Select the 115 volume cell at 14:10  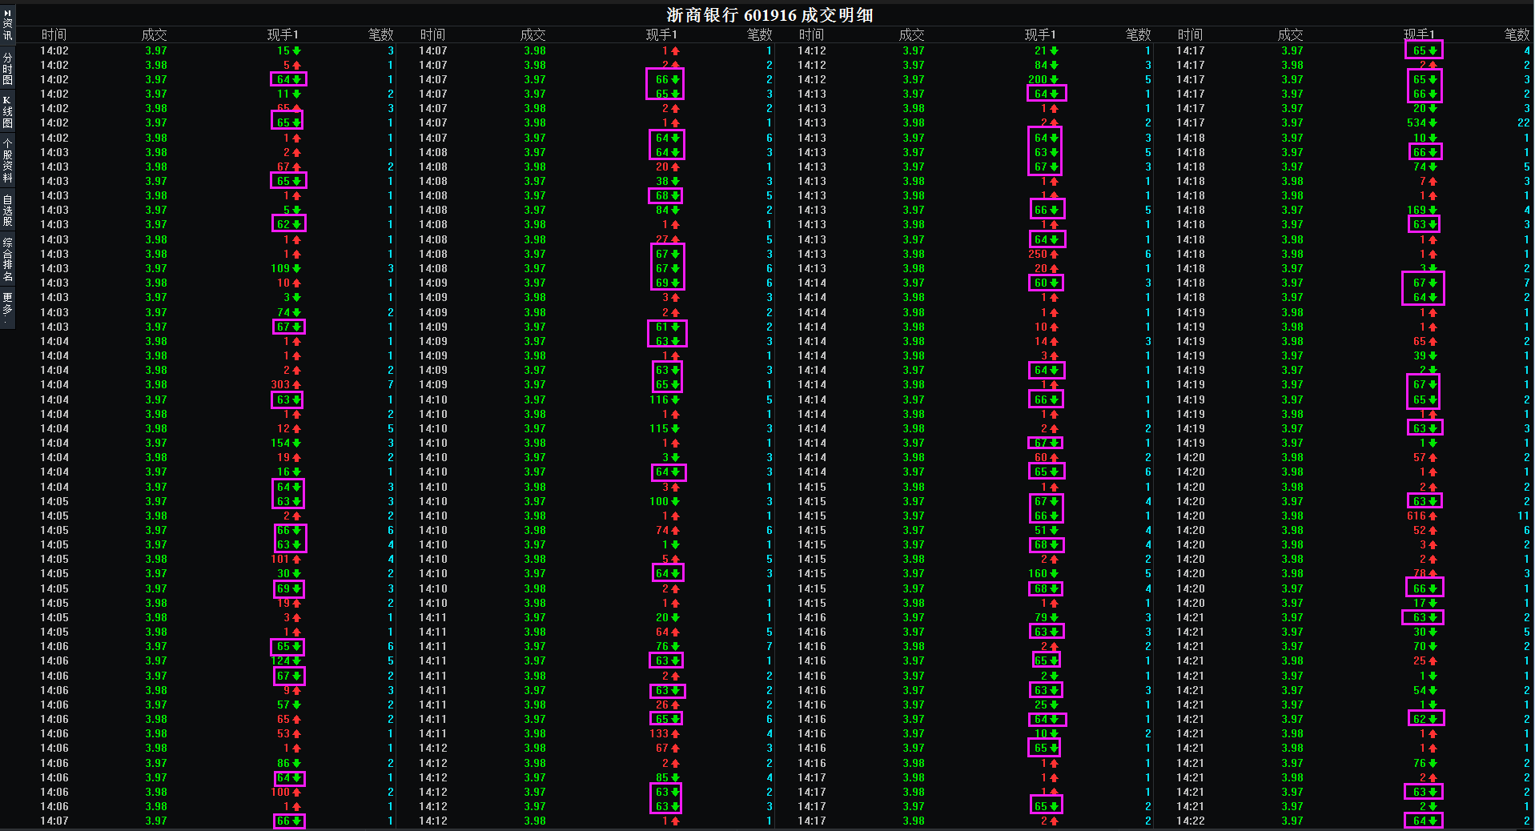click(x=664, y=428)
